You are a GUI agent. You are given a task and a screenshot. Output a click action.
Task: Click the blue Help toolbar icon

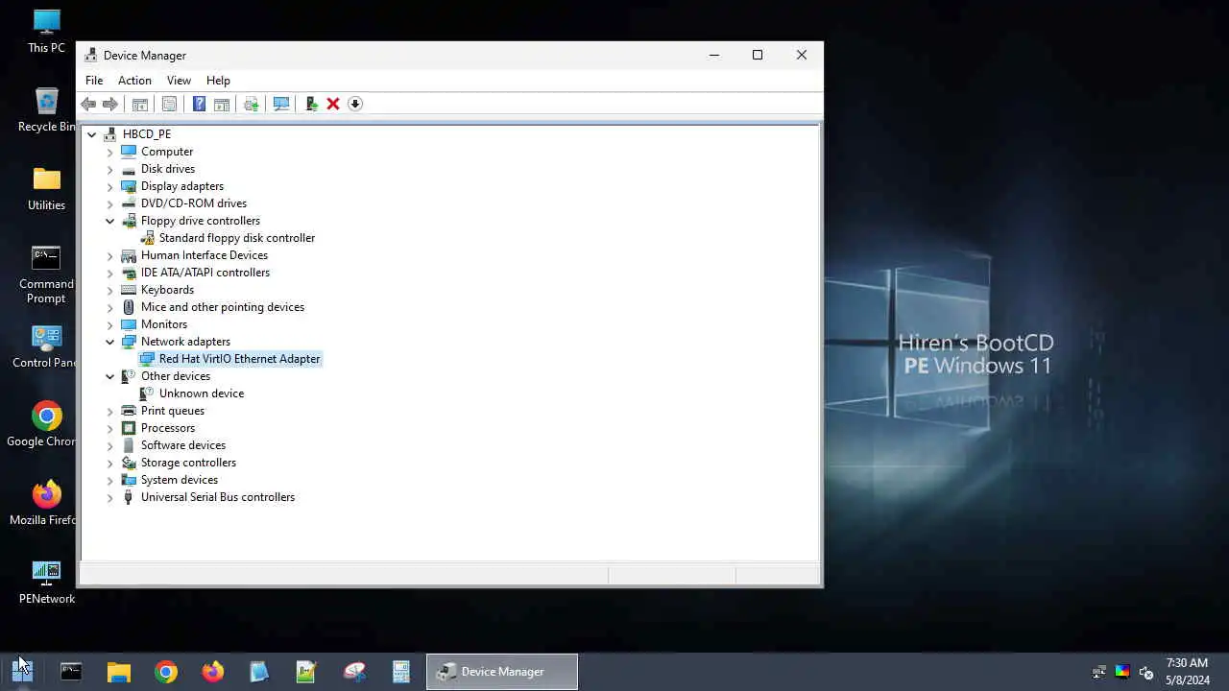click(x=199, y=104)
